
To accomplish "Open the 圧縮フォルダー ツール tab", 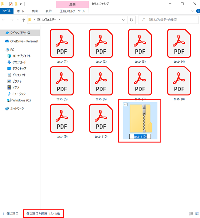I will (72, 11).
